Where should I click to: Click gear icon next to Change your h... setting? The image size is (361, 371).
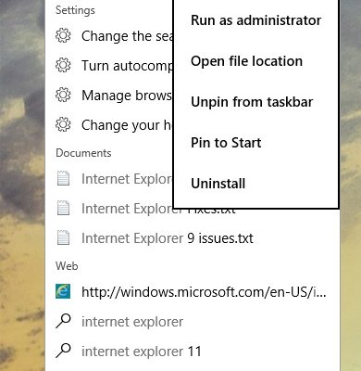point(63,124)
